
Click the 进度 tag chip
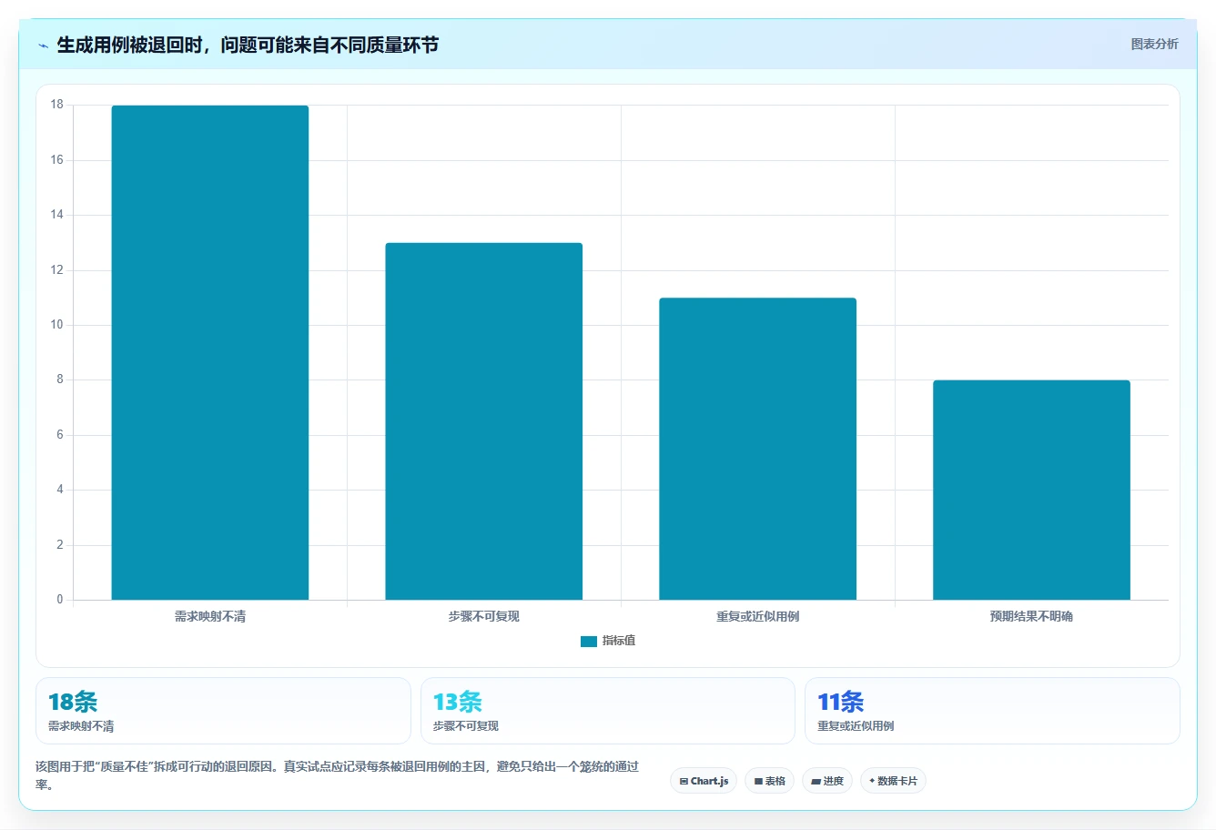tap(827, 781)
